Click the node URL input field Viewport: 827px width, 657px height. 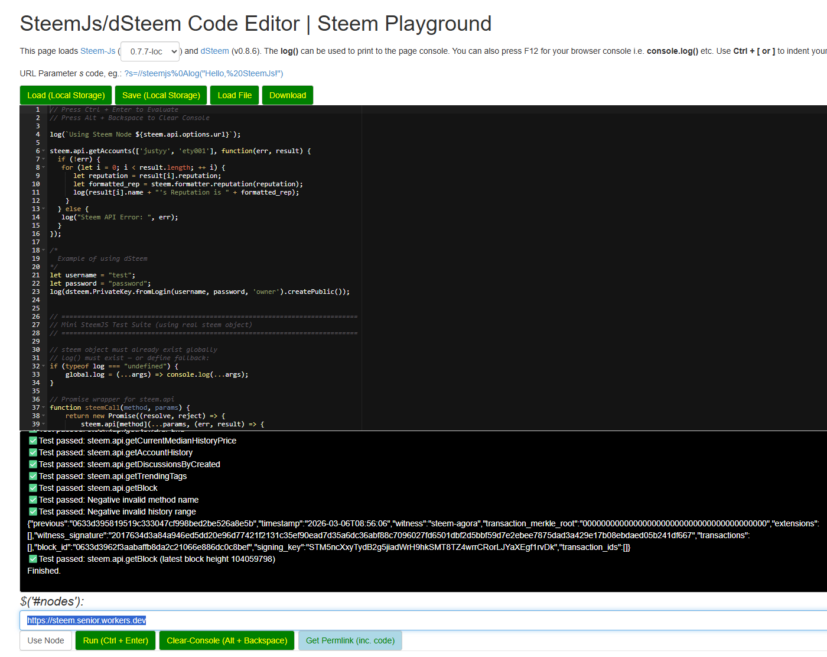tap(424, 620)
